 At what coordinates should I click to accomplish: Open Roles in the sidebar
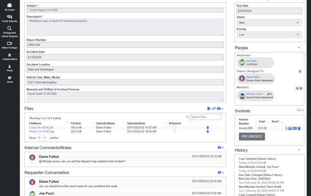(x=9, y=68)
